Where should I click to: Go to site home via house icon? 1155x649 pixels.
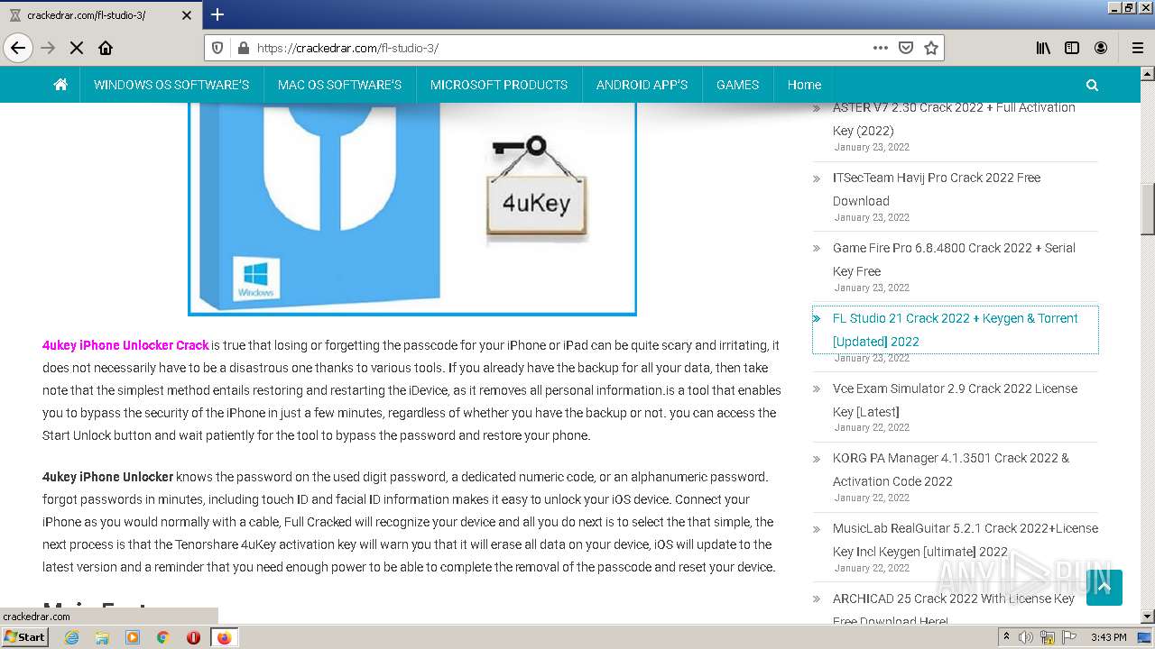[60, 85]
